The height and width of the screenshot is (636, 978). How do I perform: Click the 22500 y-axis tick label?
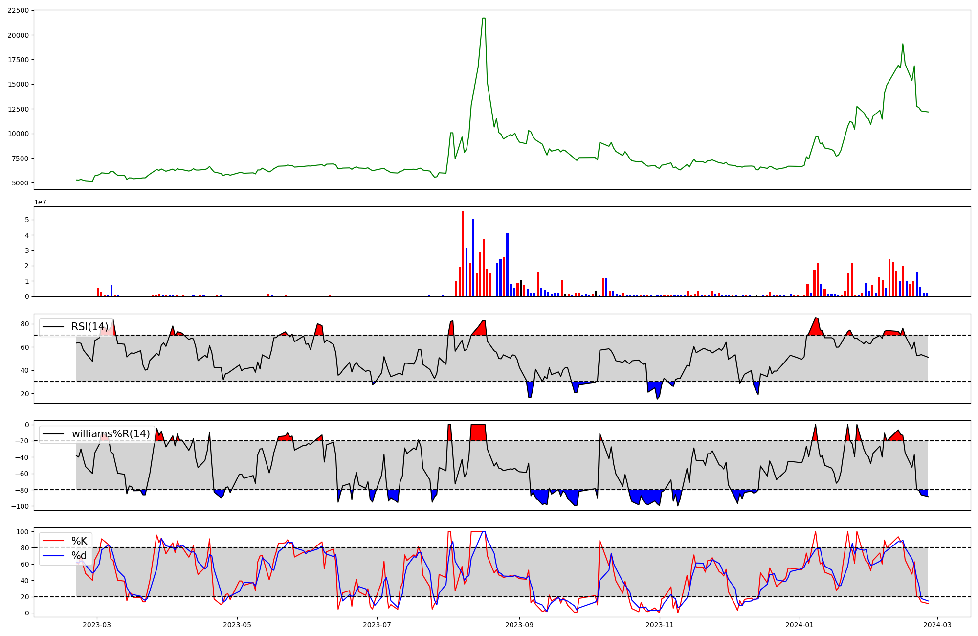pyautogui.click(x=18, y=10)
